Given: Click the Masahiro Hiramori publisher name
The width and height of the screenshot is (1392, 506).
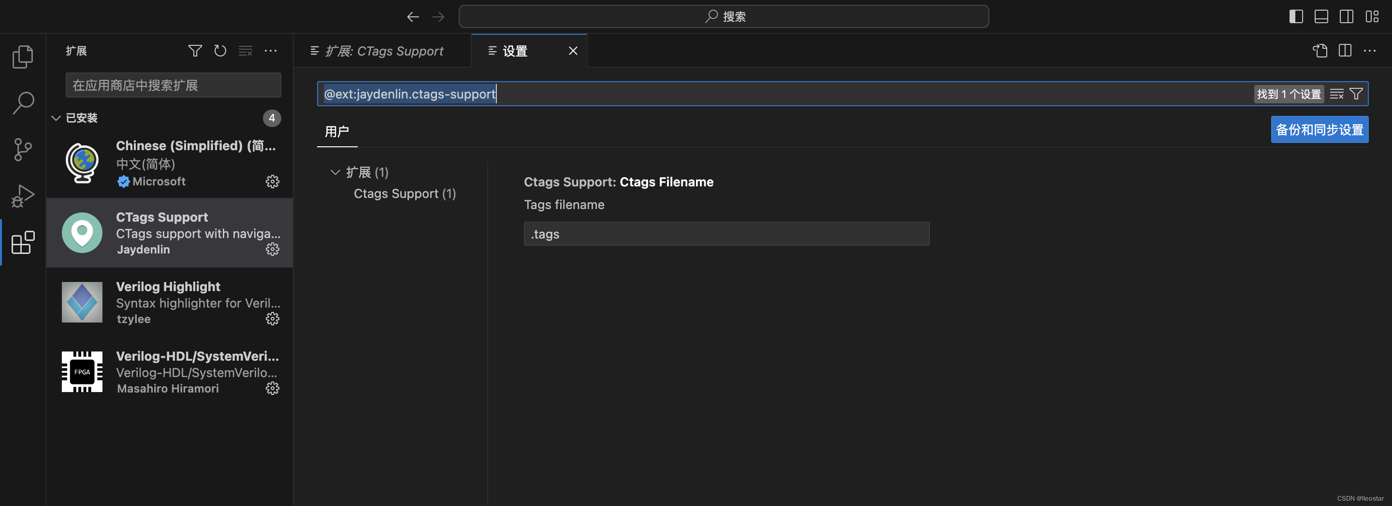Looking at the screenshot, I should 168,389.
